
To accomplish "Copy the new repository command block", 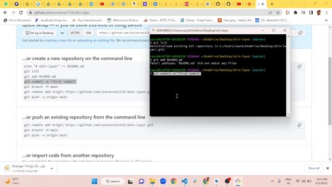I will 299,66.
